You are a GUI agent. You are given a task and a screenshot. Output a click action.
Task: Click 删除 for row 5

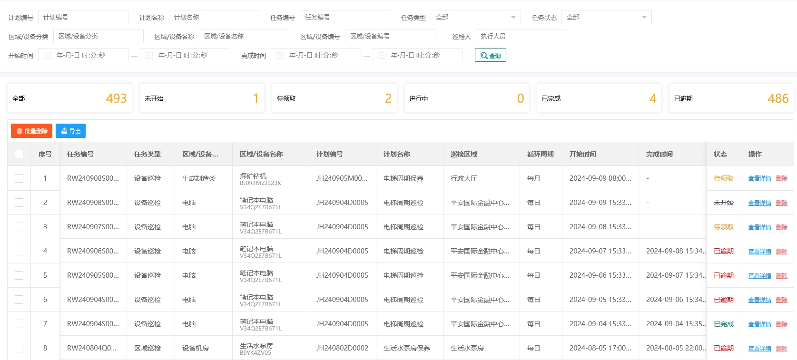click(x=782, y=275)
